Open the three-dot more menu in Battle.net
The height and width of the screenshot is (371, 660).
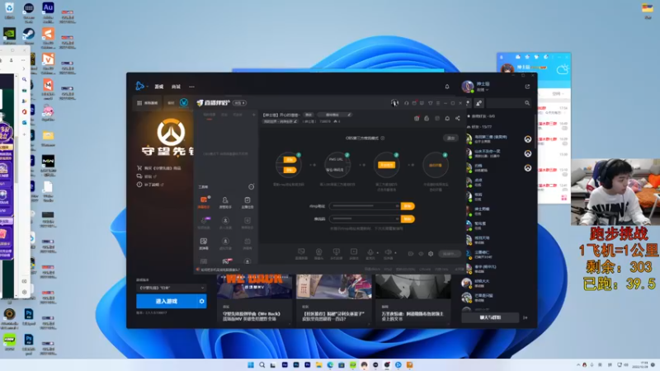[x=192, y=87]
